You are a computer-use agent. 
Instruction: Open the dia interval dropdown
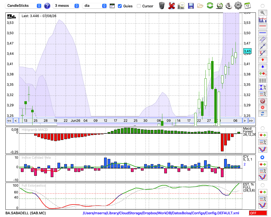click(x=95, y=6)
